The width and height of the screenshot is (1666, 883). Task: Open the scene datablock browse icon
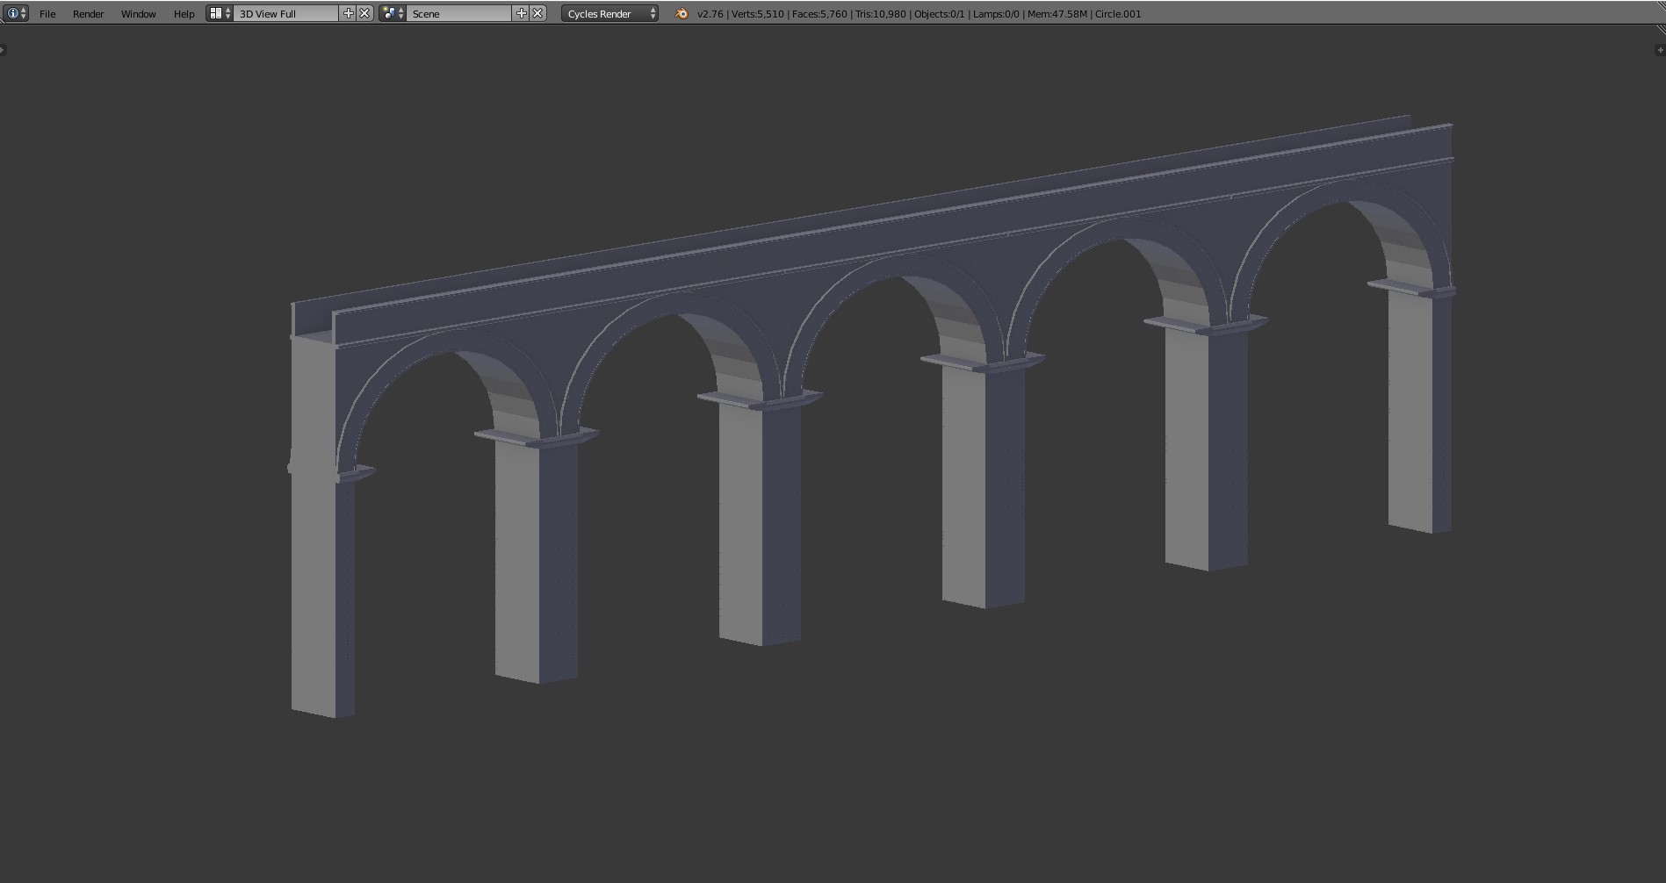(x=389, y=13)
